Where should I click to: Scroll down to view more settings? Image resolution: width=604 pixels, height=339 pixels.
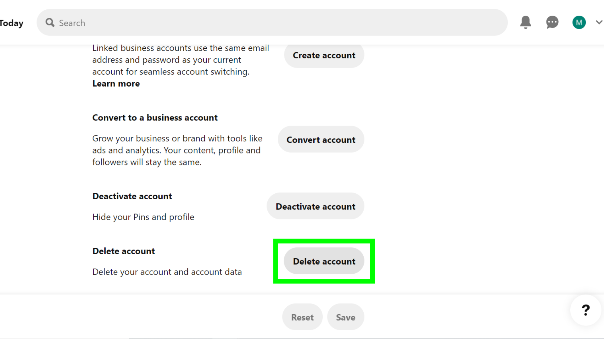[x=324, y=261]
